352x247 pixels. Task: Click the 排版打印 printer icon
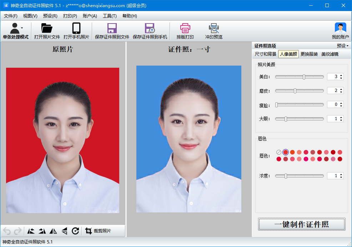pos(185,29)
